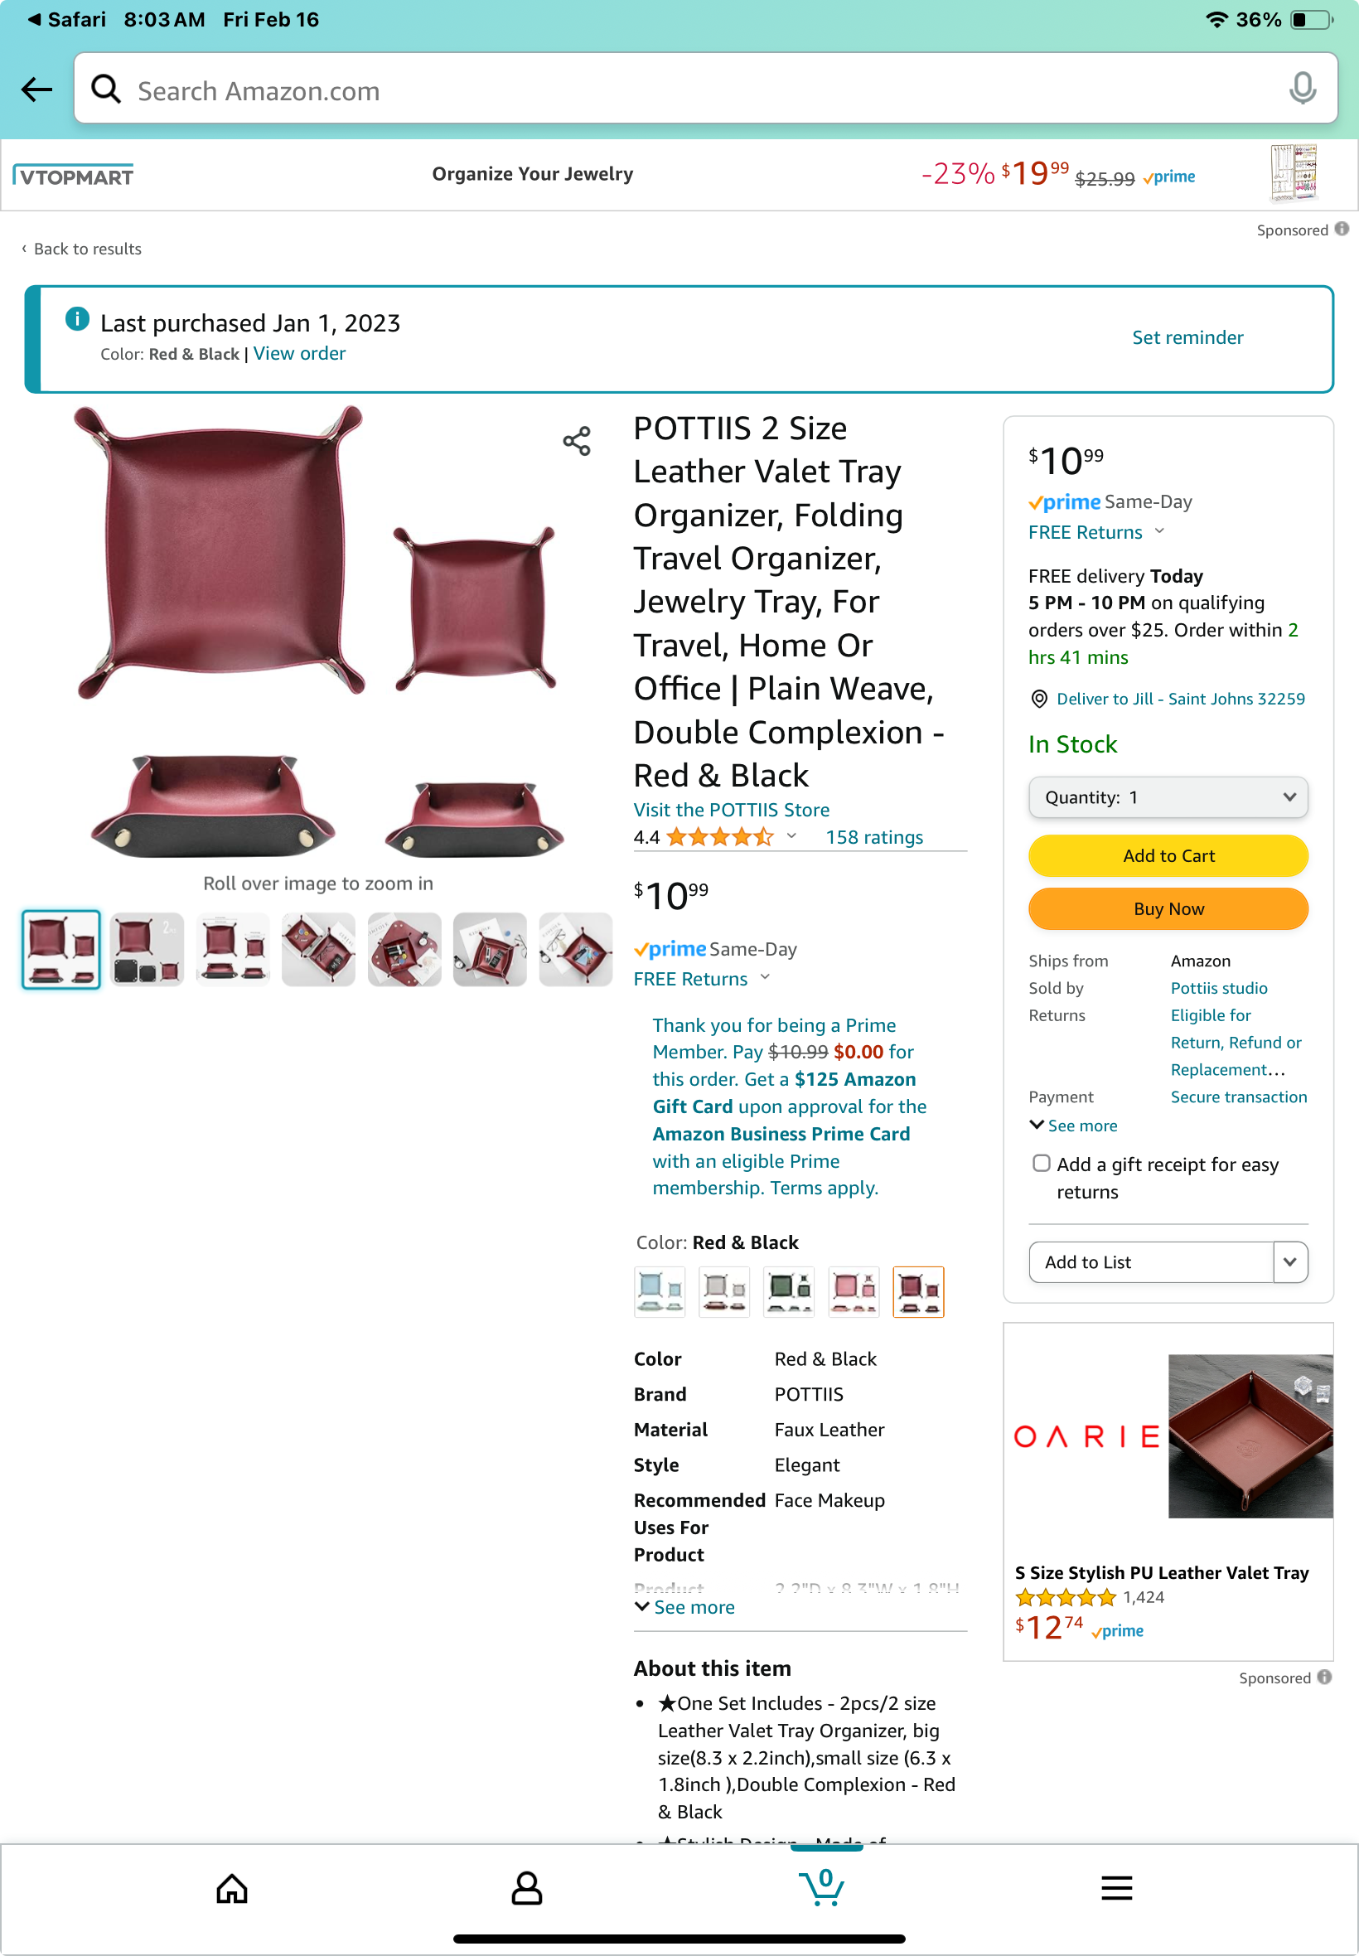Screen dimensions: 1359x1956
Task: Click the Search Amazon.com field
Action: (705, 89)
